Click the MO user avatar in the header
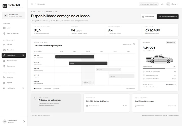The image size is (182, 126). 168,4
